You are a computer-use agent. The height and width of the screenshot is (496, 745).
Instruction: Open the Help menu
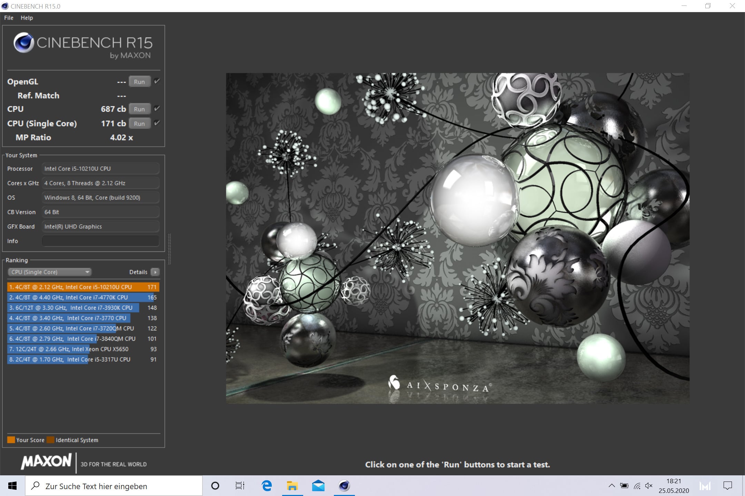pos(27,18)
